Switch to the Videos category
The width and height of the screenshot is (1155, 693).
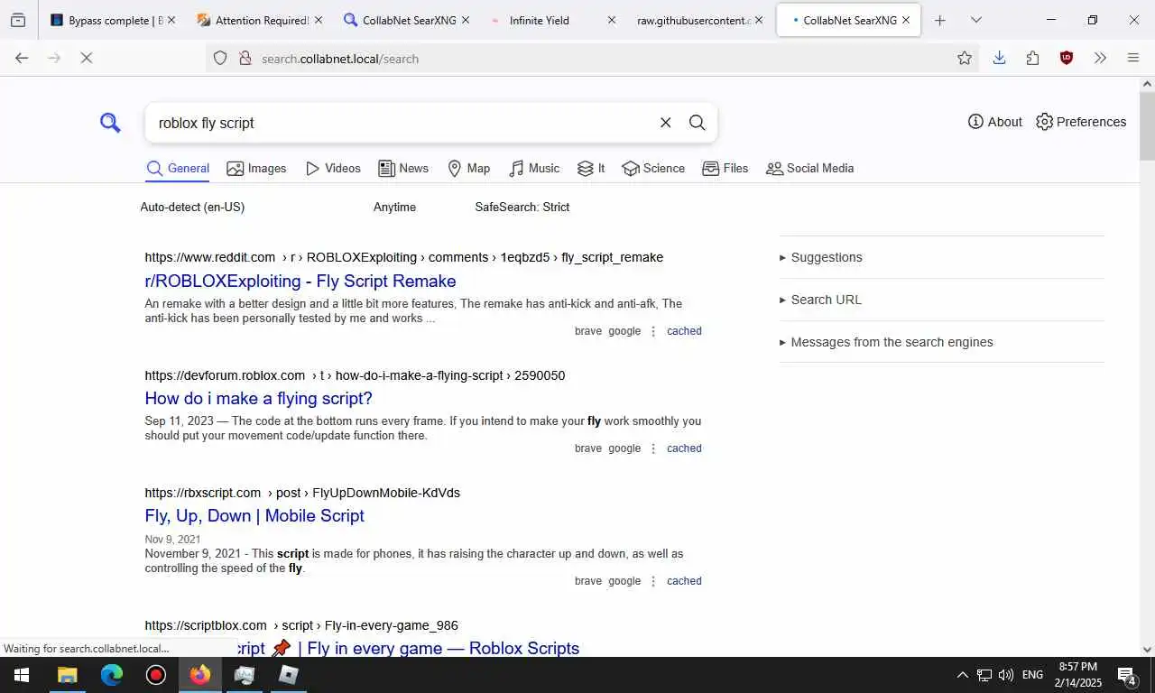click(333, 169)
